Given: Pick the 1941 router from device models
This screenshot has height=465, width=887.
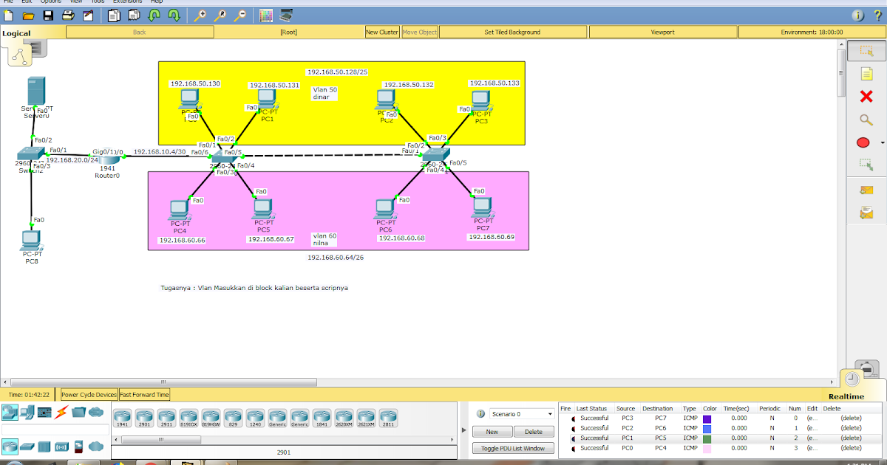Looking at the screenshot, I should coord(122,417).
